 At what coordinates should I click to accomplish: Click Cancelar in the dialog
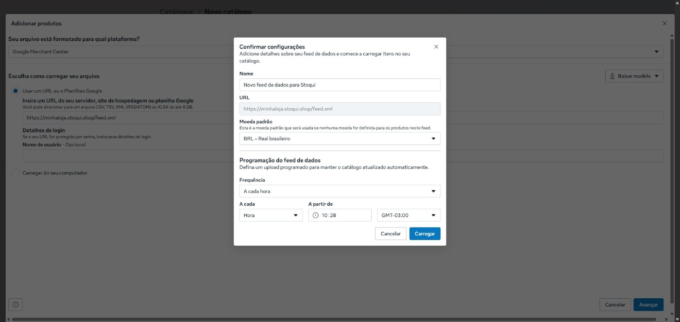[x=391, y=234]
